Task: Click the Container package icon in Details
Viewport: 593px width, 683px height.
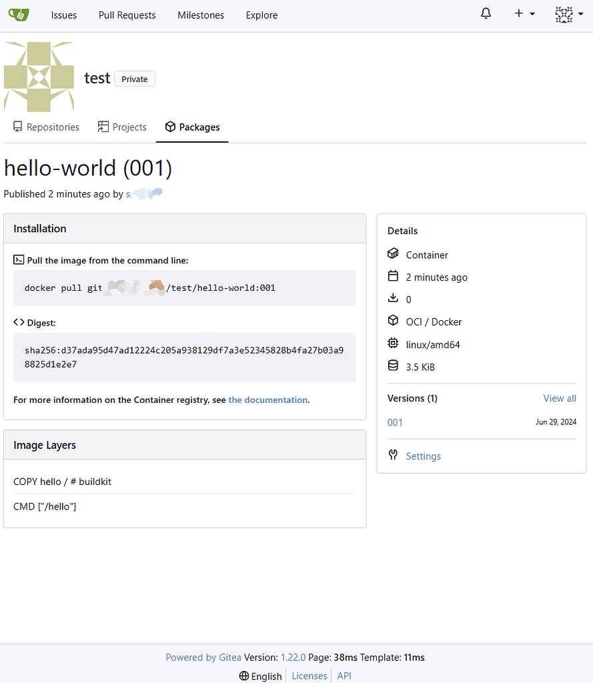Action: [393, 254]
